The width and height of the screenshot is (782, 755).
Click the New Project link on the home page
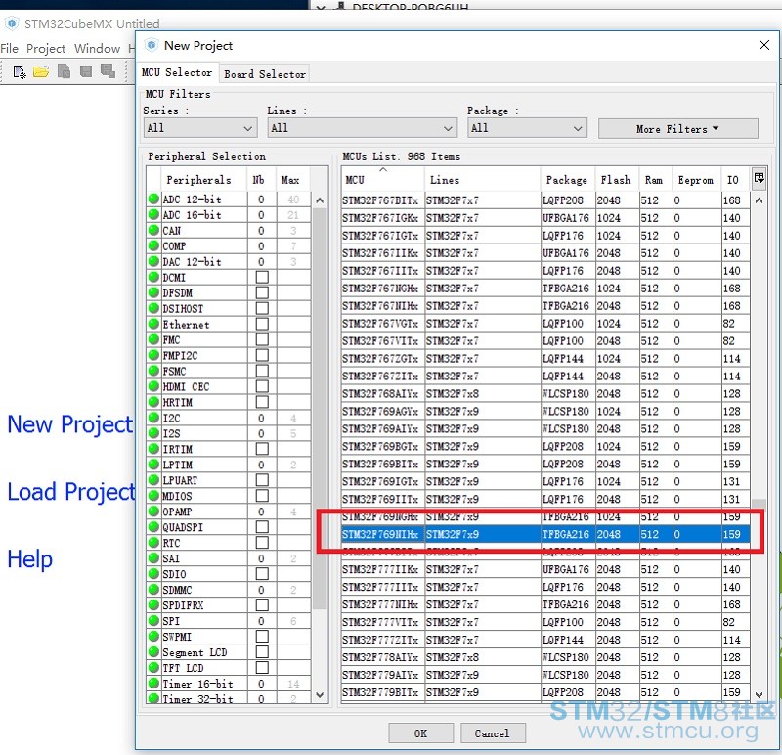tap(70, 424)
